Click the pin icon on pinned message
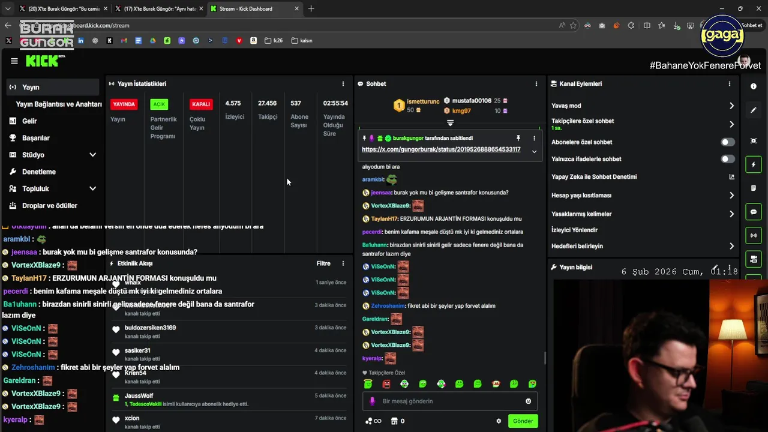This screenshot has width=768, height=432. [x=518, y=138]
